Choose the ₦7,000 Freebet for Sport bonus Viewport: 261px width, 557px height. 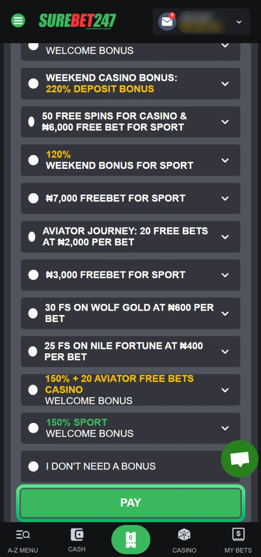pos(33,198)
